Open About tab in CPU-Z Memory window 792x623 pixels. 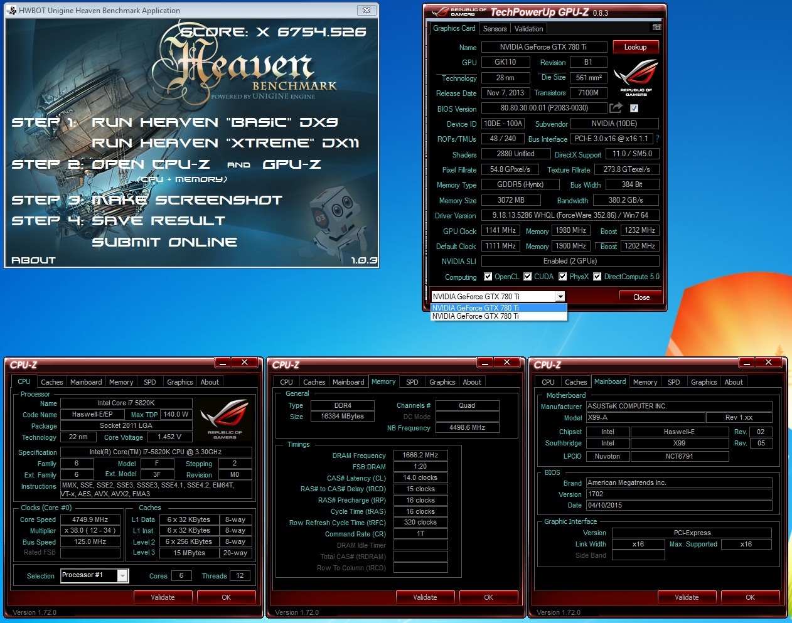[x=472, y=382]
